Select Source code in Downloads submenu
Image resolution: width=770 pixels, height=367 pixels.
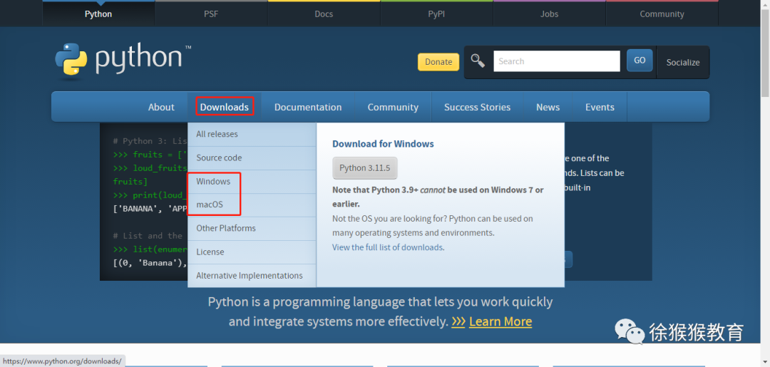tap(252, 158)
